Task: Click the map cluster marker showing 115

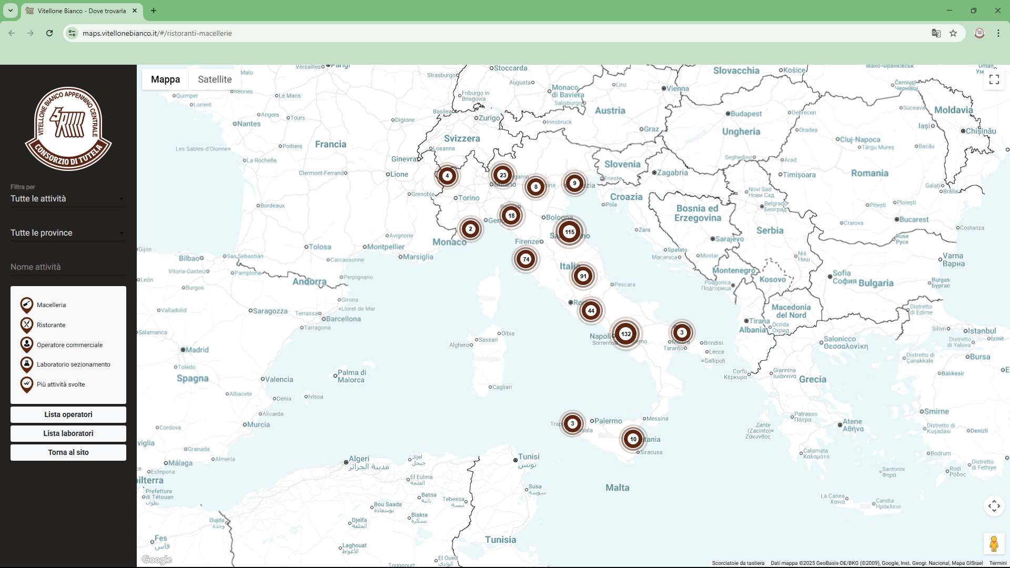Action: click(570, 232)
